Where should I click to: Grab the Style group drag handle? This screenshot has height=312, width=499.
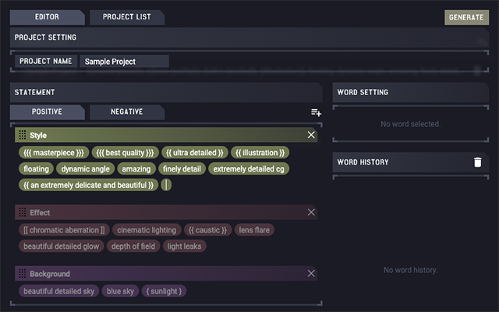pyautogui.click(x=23, y=136)
